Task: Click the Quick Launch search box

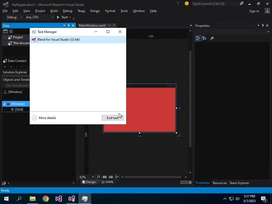Action: click(215, 4)
